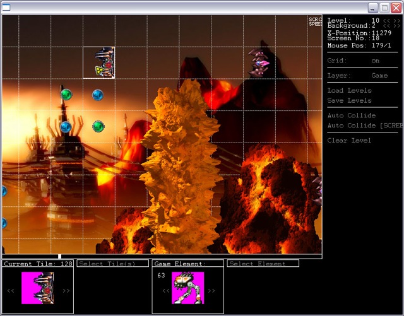Click Save Levels

pos(349,100)
